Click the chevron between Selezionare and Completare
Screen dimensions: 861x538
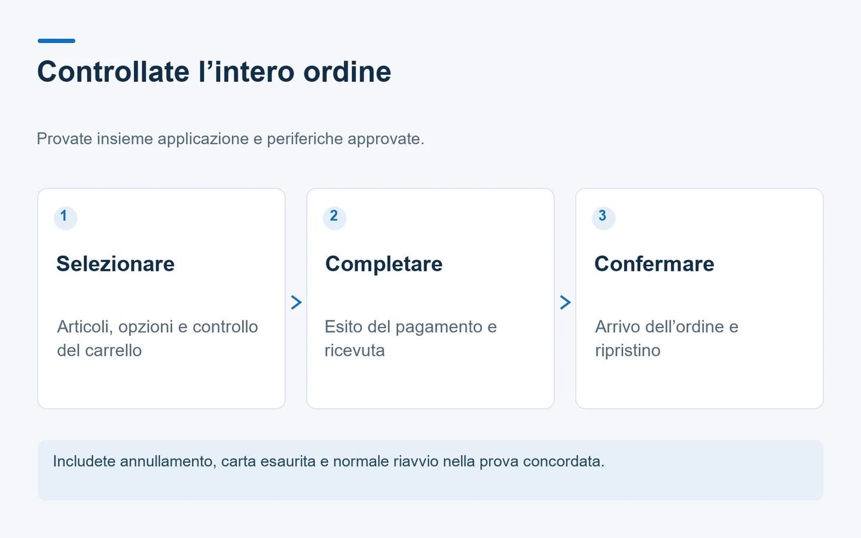pyautogui.click(x=296, y=302)
